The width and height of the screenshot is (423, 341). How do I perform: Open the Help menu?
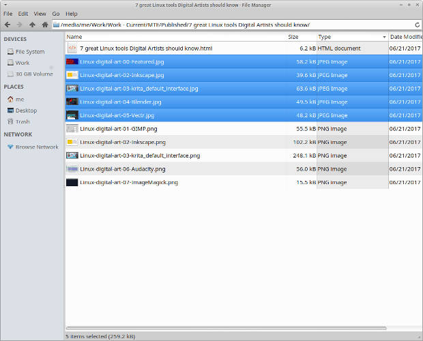[72, 14]
